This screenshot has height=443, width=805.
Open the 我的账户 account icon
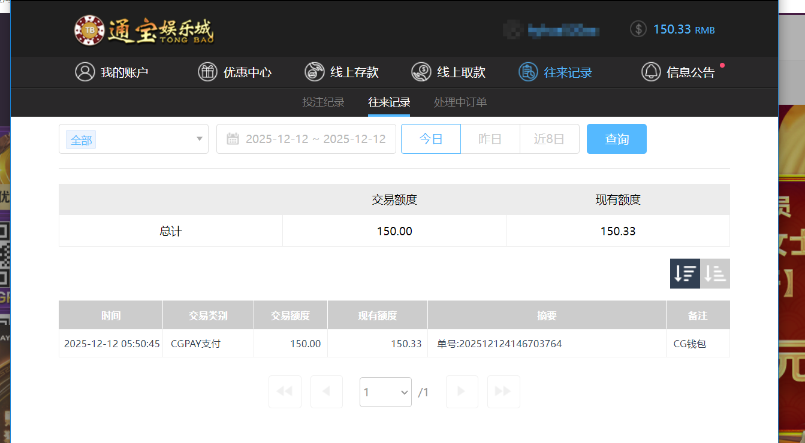tap(85, 71)
